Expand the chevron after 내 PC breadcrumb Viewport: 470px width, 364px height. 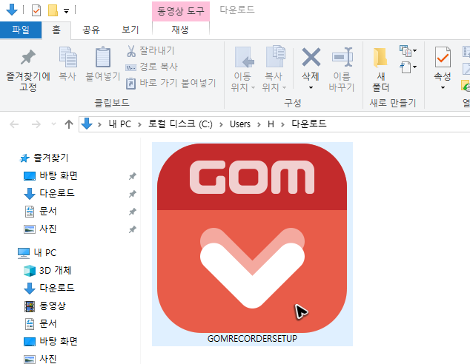click(x=139, y=124)
